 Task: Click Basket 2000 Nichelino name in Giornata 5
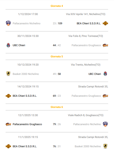click(x=26, y=74)
